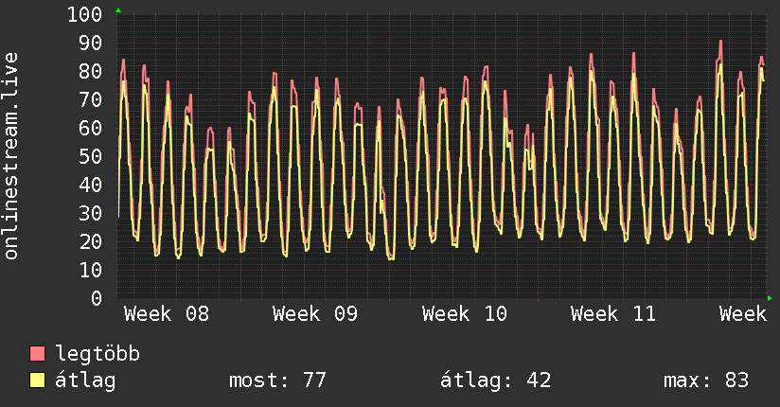The width and height of the screenshot is (780, 407).
Task: Click the legtöbb legend label
Action: (97, 354)
